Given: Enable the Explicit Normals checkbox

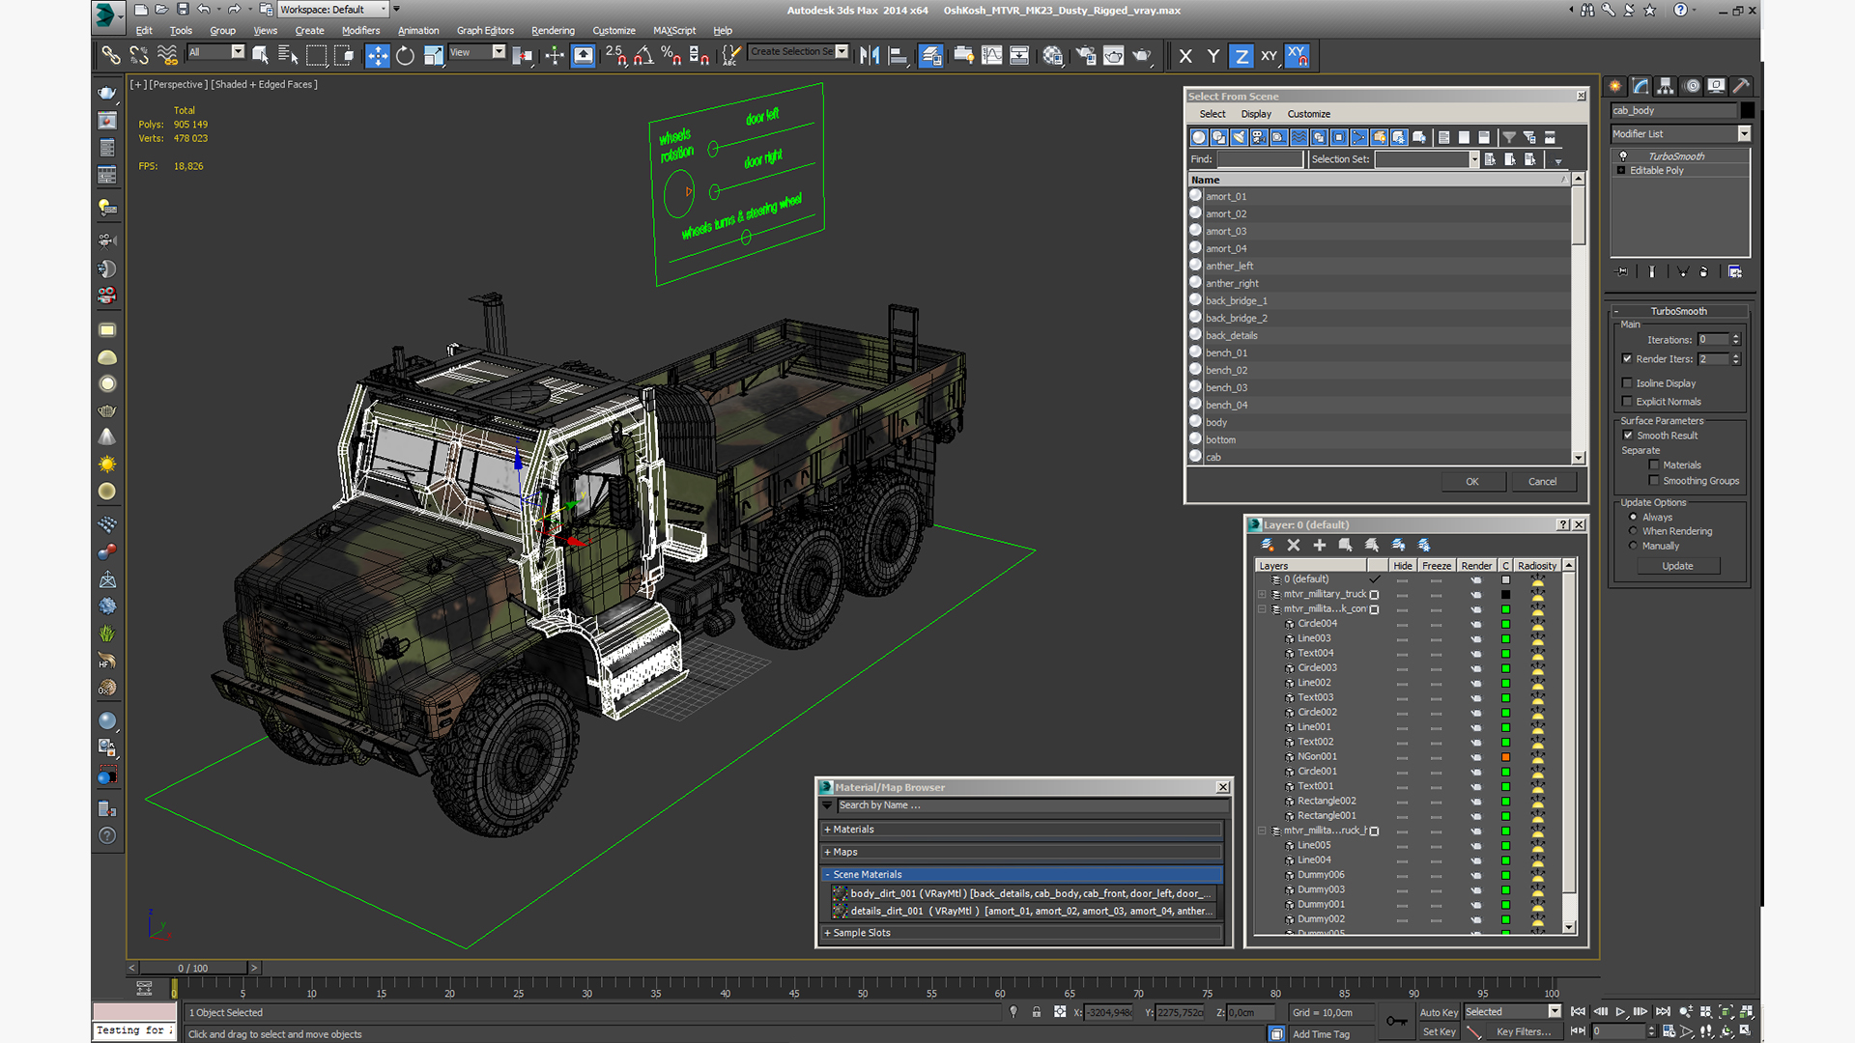Looking at the screenshot, I should click(x=1627, y=402).
